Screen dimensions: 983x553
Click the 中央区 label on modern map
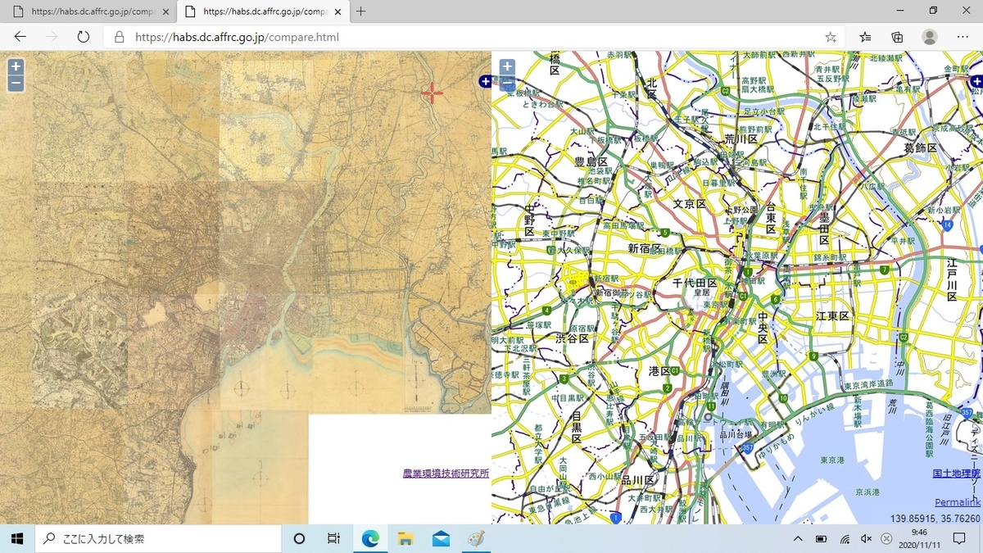coord(762,328)
